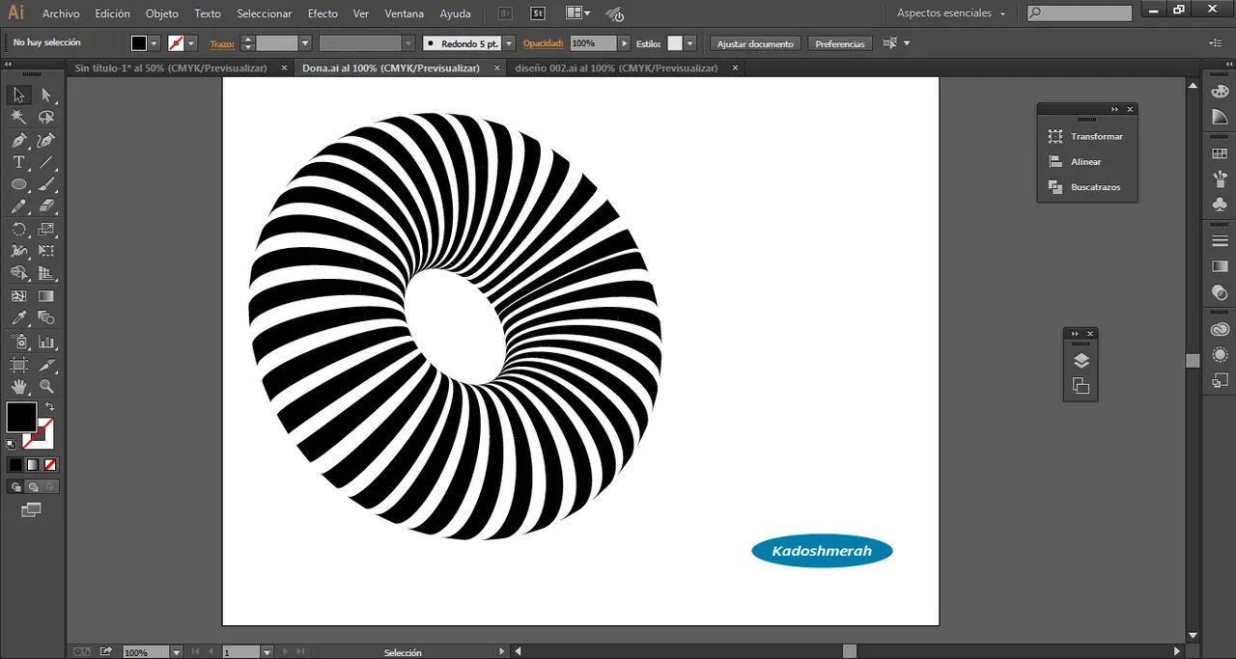Viewport: 1236px width, 659px height.
Task: Choose the Hand tool
Action: [18, 387]
